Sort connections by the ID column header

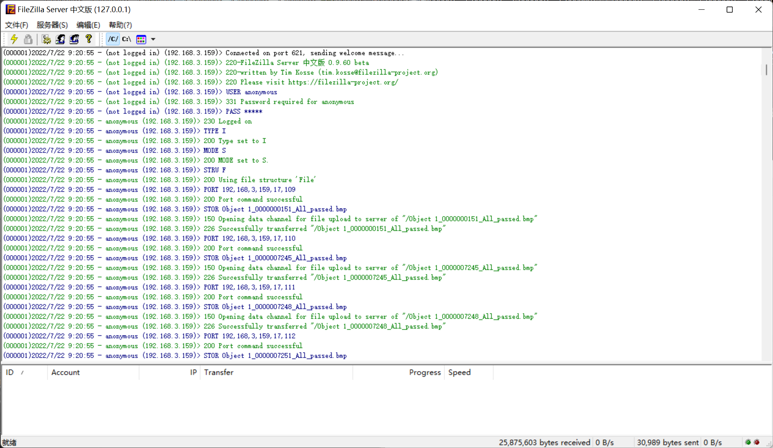coord(24,372)
